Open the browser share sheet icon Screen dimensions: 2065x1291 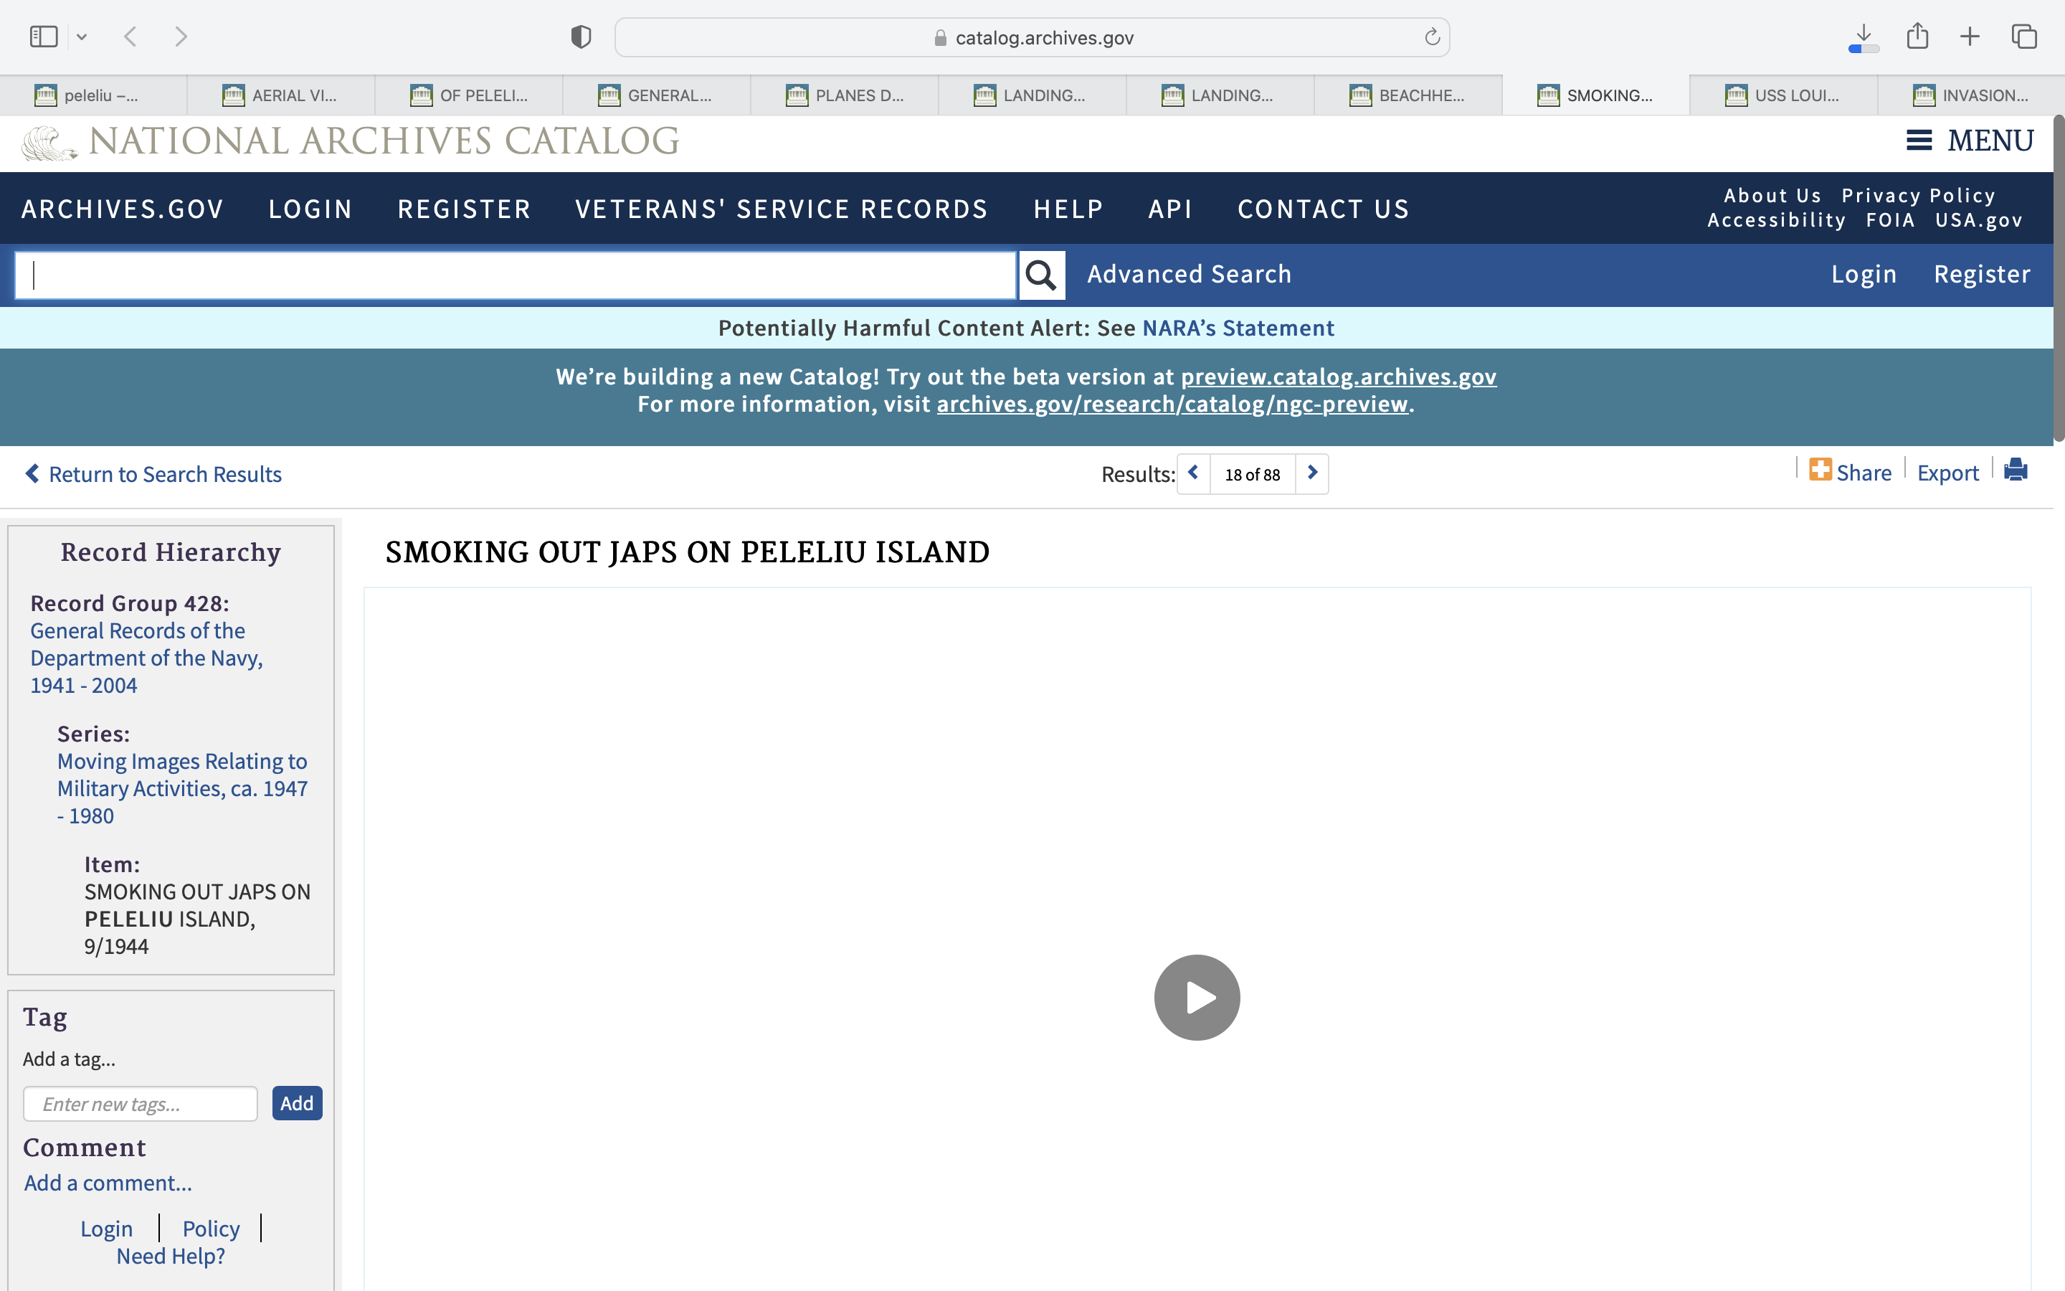[x=1917, y=37]
